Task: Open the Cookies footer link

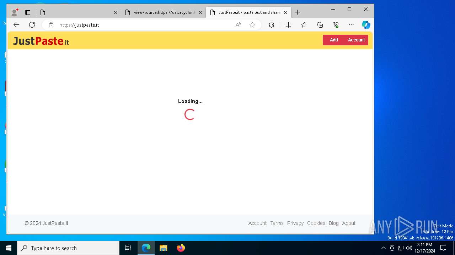Action: pyautogui.click(x=316, y=223)
